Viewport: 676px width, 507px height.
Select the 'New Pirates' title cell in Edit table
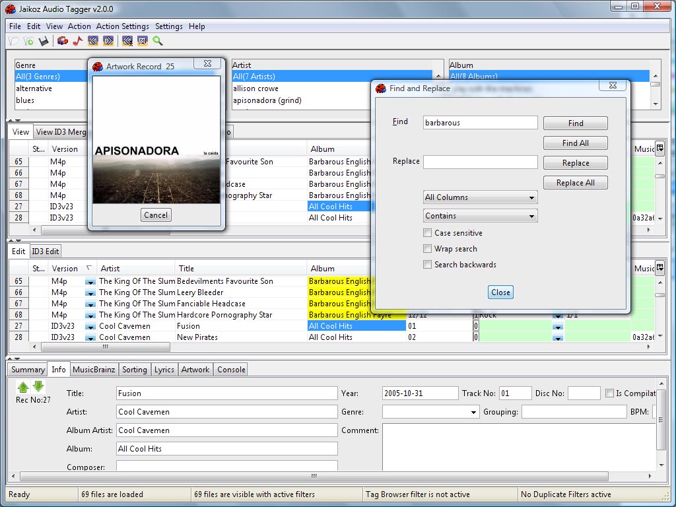point(241,337)
